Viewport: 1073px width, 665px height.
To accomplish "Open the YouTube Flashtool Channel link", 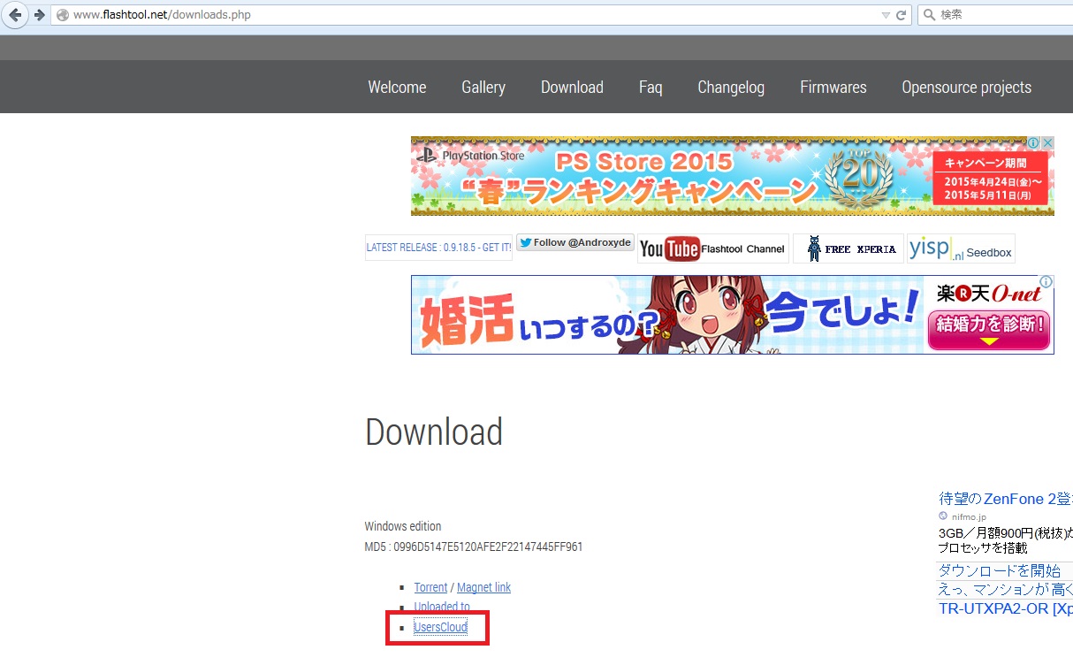I will click(713, 248).
